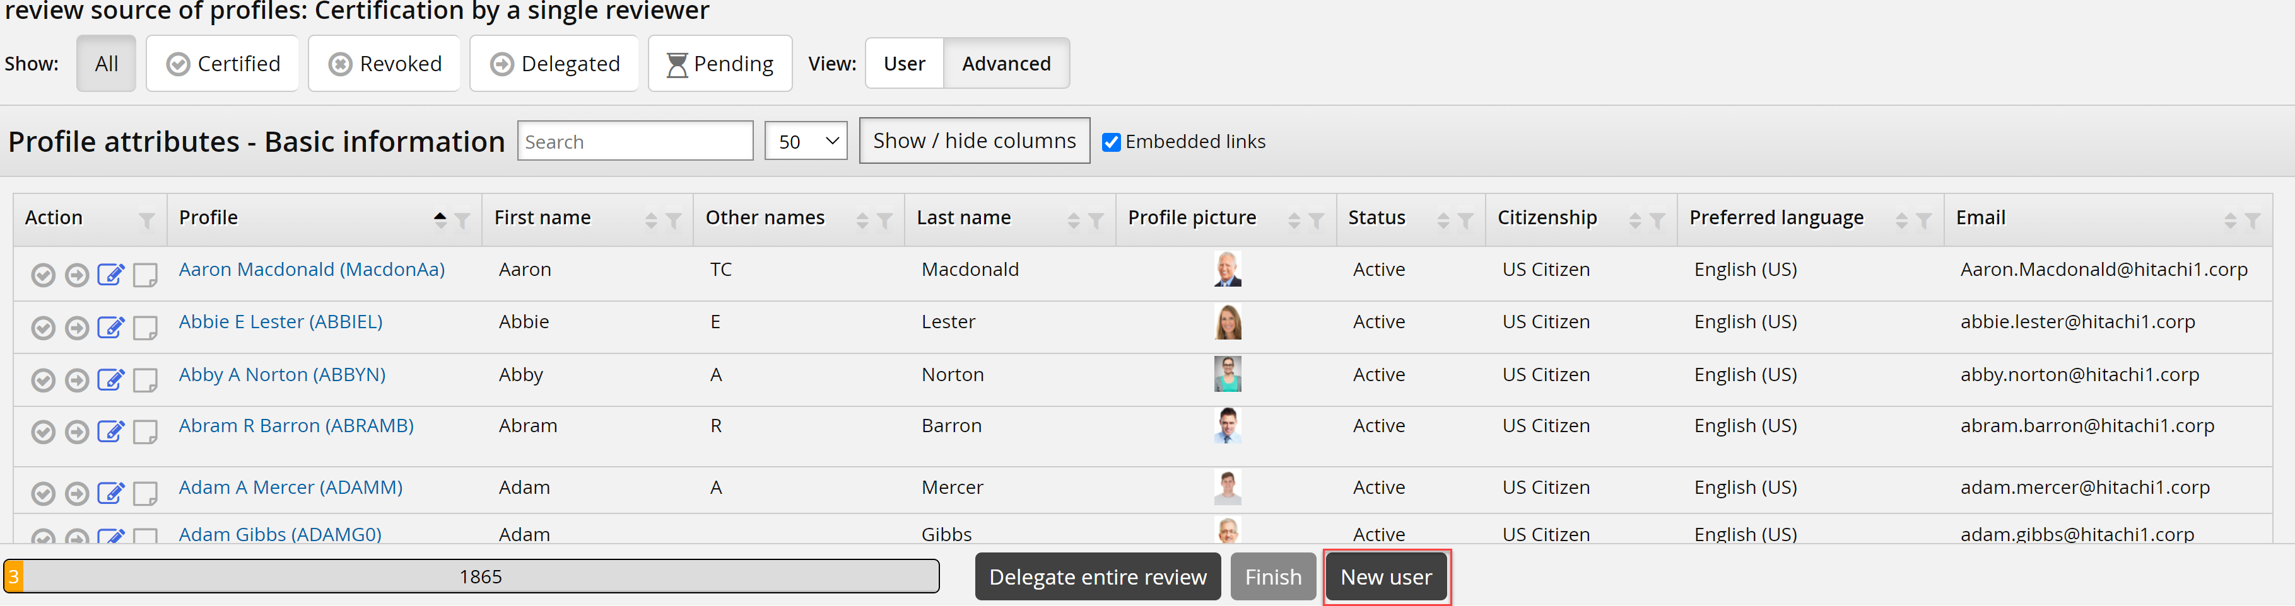Edit Abby A Norton using the pencil icon
The image size is (2295, 606).
110,379
